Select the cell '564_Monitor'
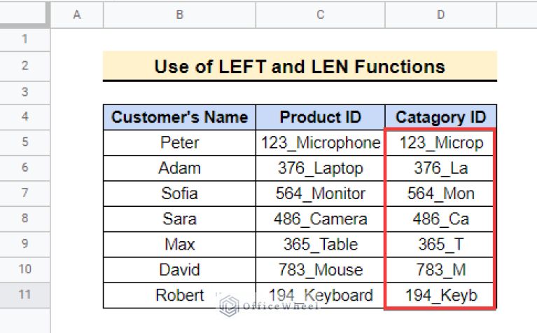Image resolution: width=537 pixels, height=333 pixels. pyautogui.click(x=320, y=193)
